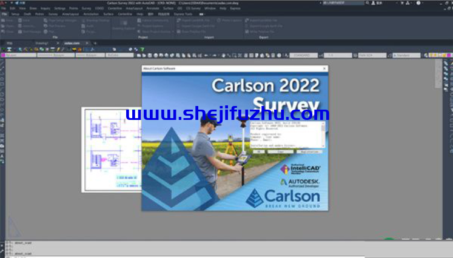Click Export Google Earth File
The height and width of the screenshot is (258, 453).
263,26
